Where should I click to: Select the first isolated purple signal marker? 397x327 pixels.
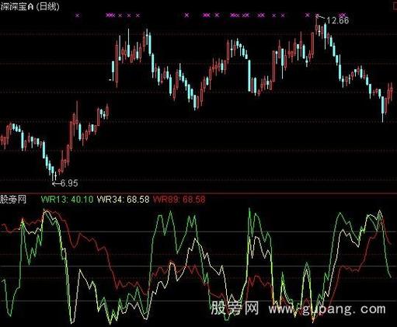pos(77,16)
